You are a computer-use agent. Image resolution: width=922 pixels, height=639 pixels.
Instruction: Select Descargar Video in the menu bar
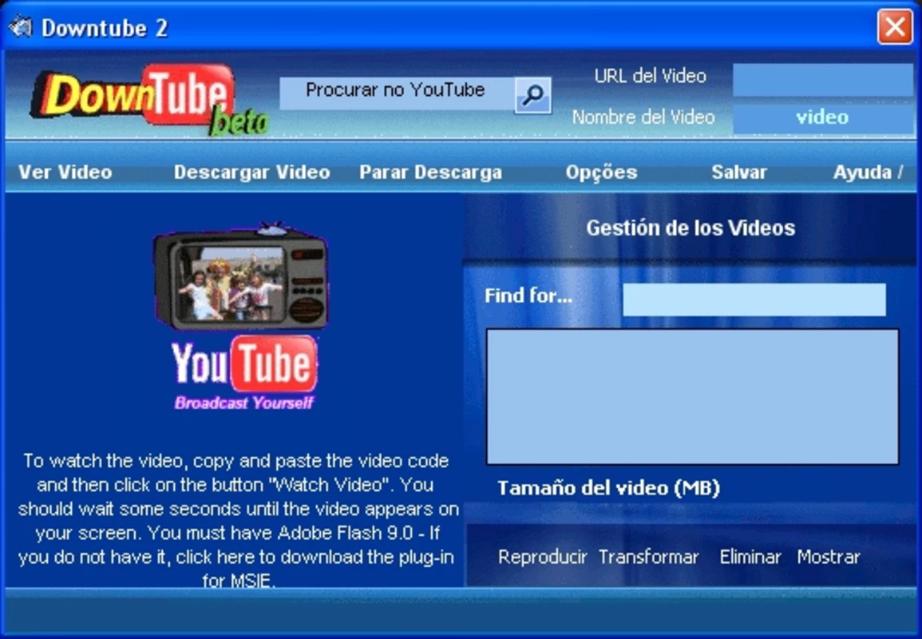251,172
